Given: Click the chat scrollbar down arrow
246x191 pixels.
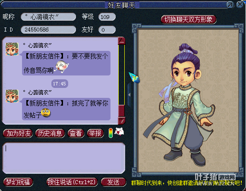Looking at the screenshot, I should point(121,121).
